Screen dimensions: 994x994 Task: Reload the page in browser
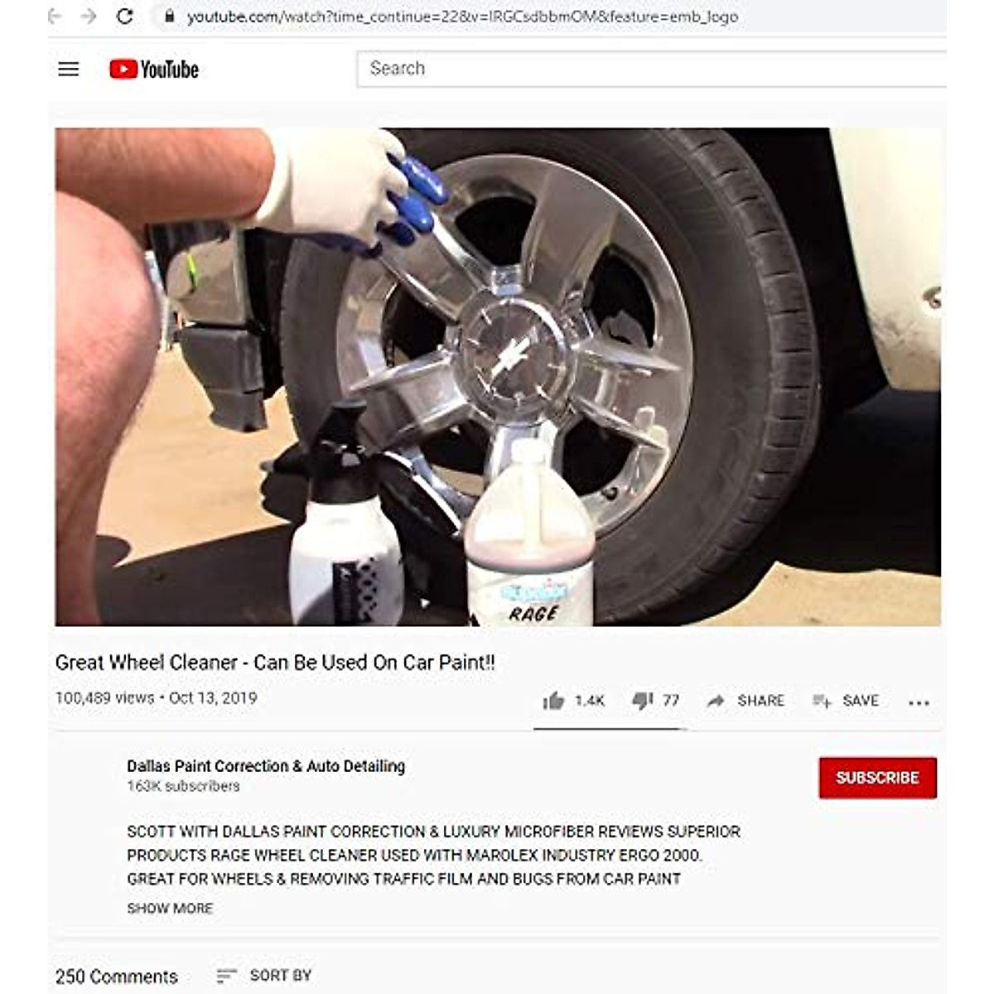point(124,16)
